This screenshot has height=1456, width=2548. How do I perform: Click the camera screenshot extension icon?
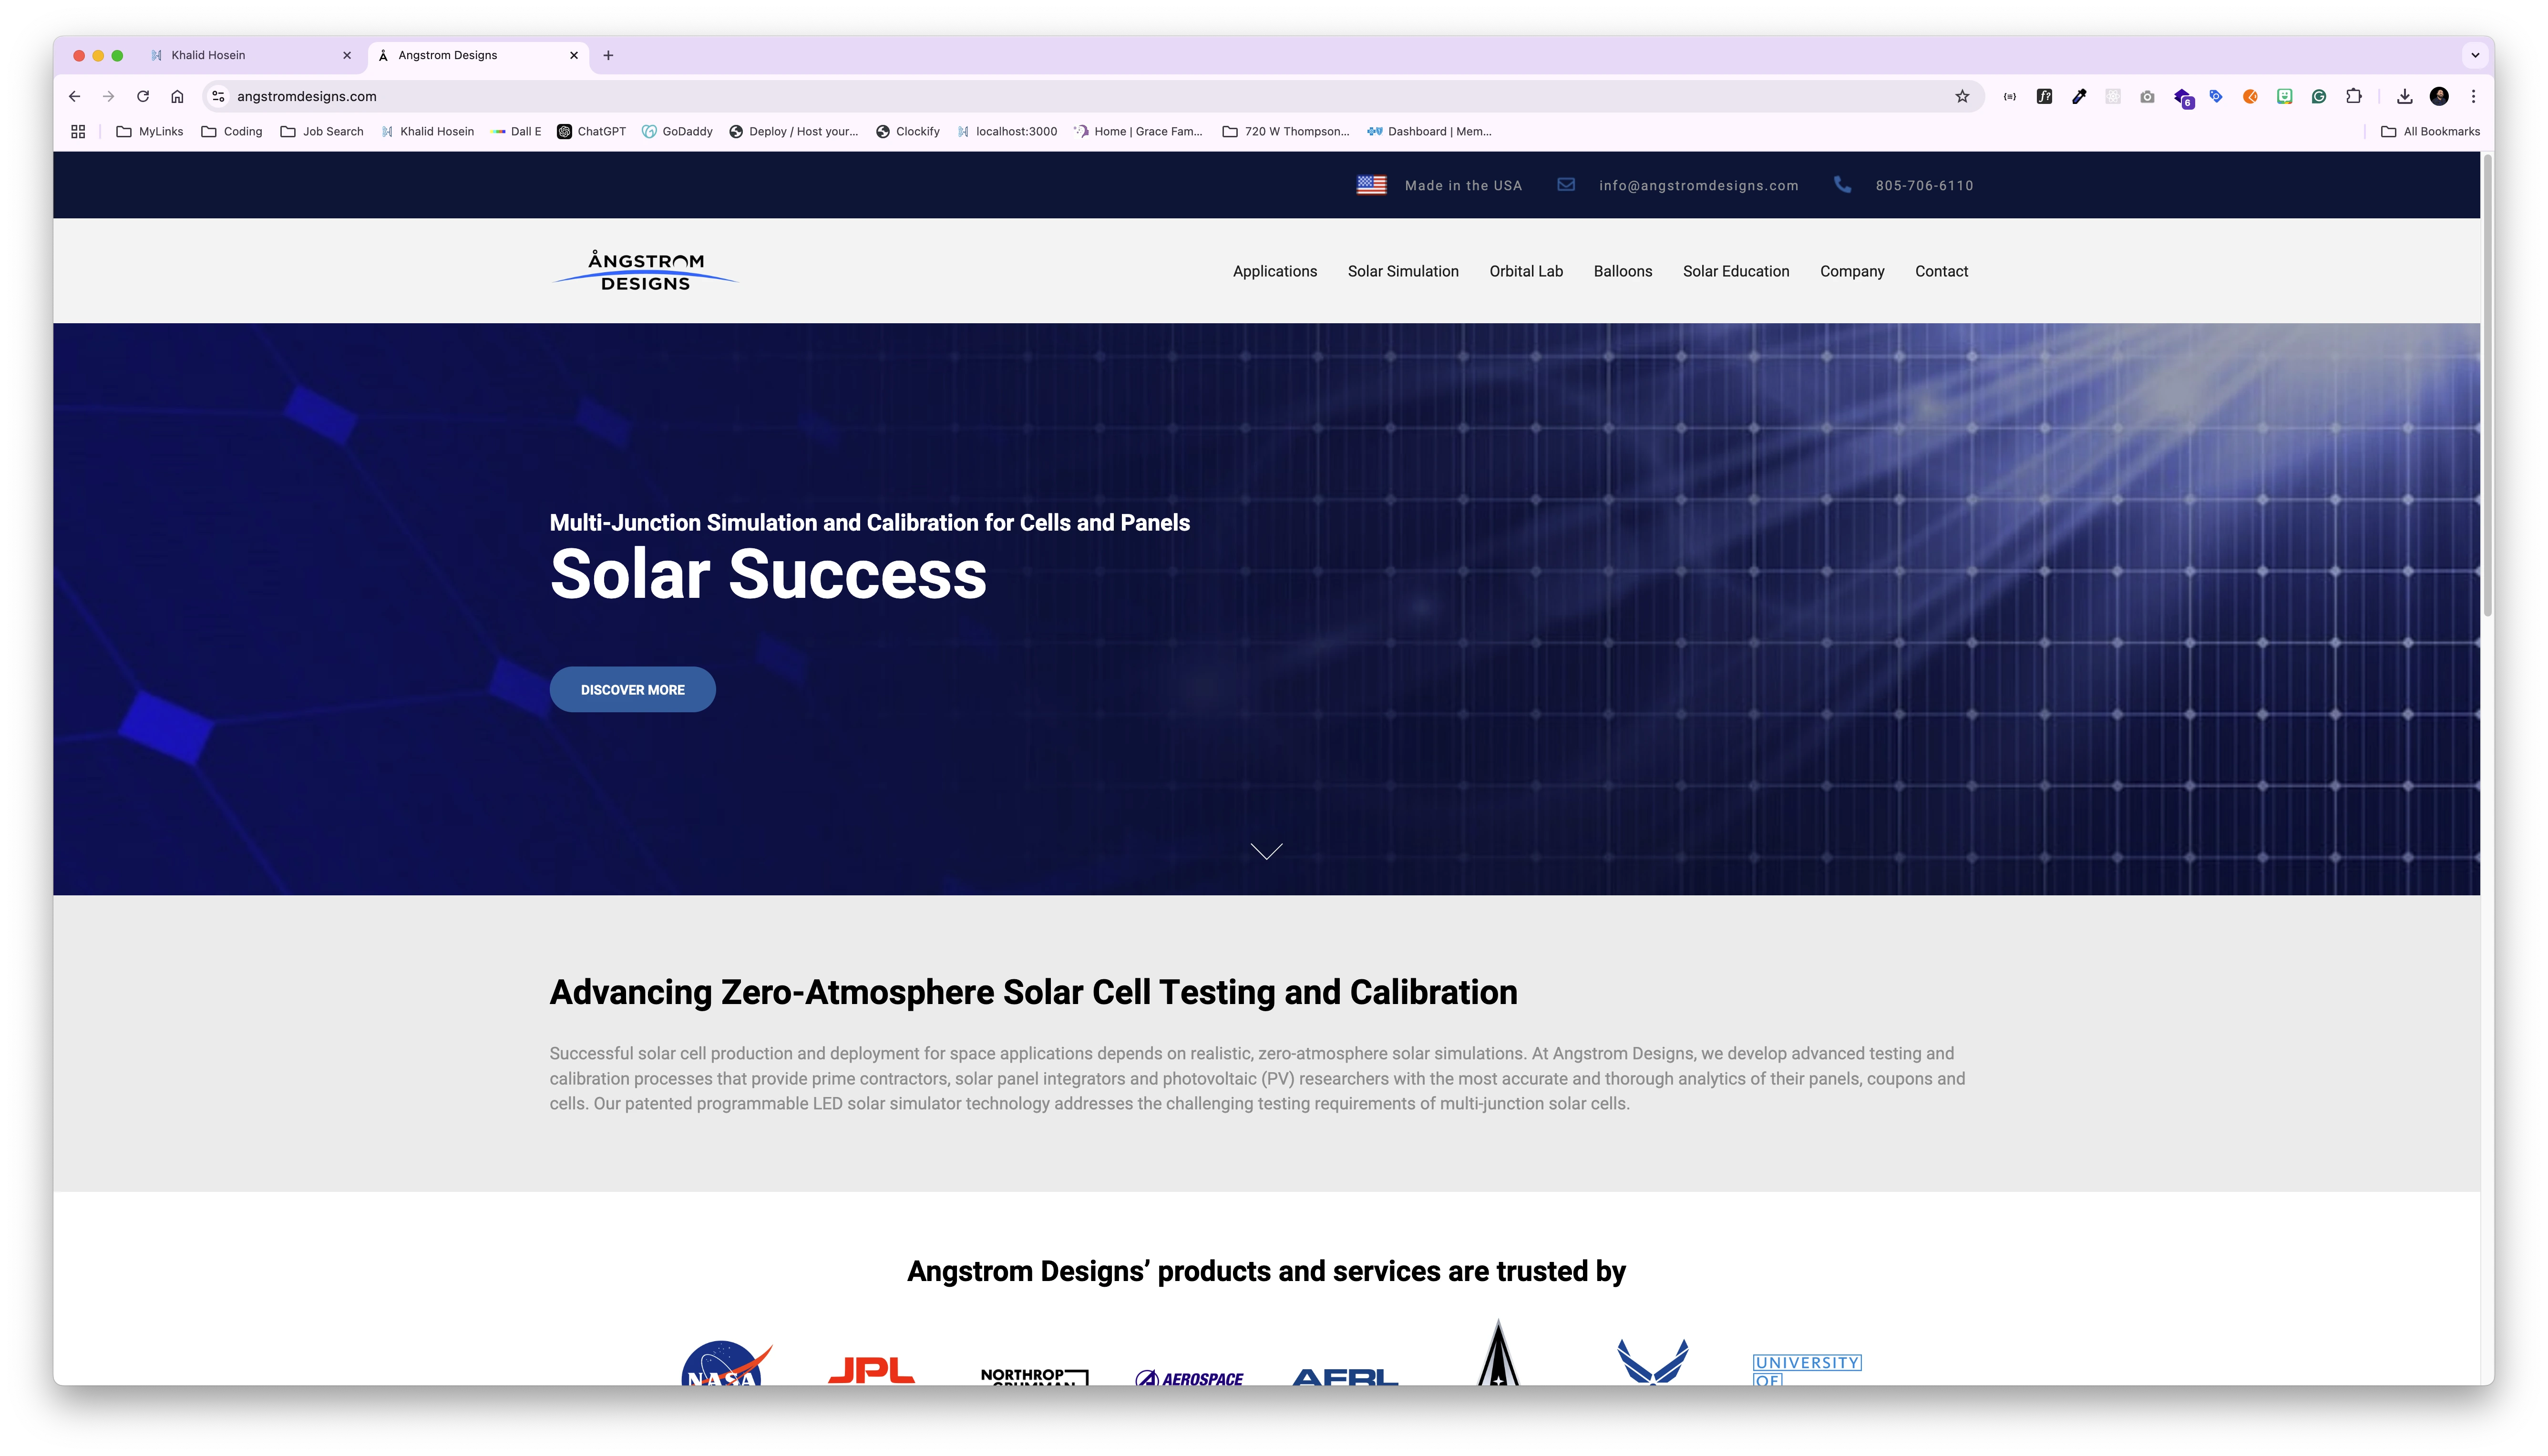click(2147, 96)
